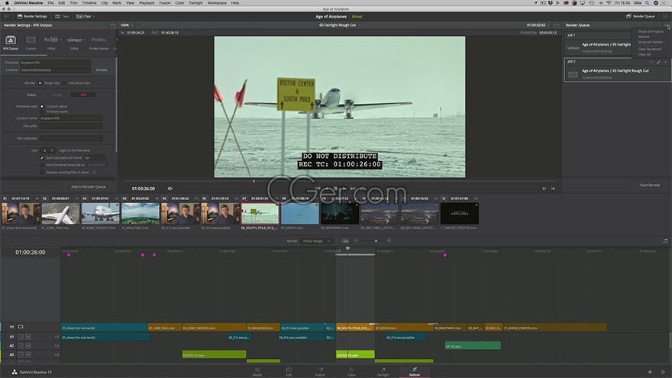Choose the YouTube render preset
This screenshot has height=378, width=672.
[51, 43]
